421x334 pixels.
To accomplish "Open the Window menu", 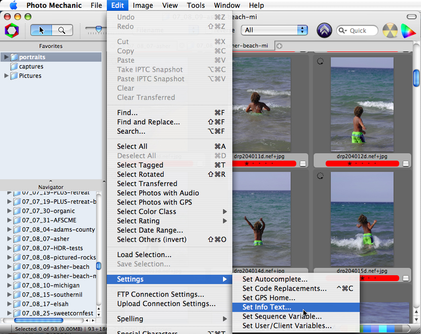I will click(227, 5).
